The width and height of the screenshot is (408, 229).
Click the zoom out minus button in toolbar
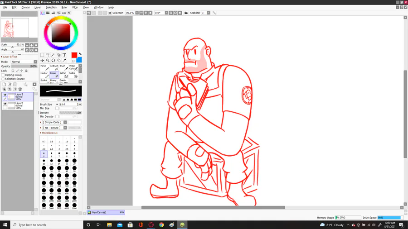point(141,13)
